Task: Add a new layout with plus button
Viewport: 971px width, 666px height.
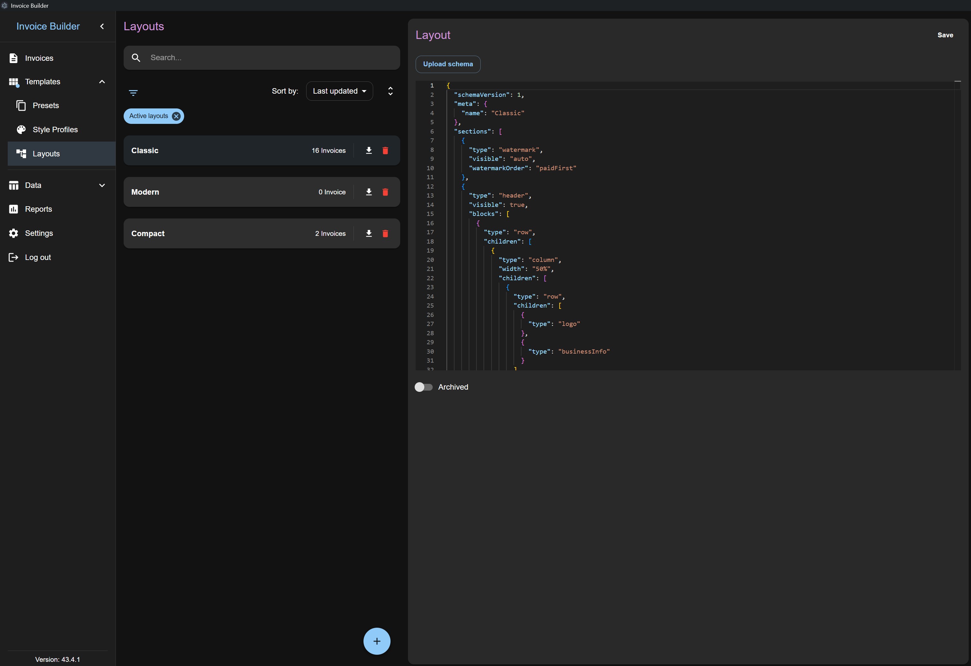Action: point(376,641)
